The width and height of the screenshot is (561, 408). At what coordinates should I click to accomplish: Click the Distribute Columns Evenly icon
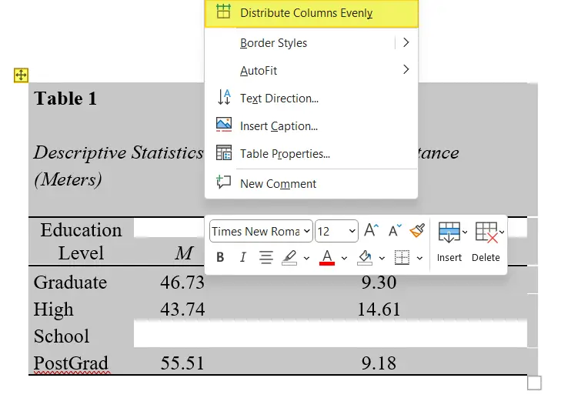point(224,12)
